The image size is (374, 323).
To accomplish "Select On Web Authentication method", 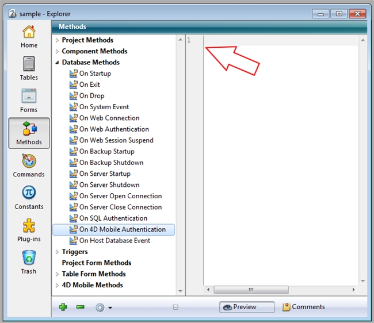I will coord(114,129).
